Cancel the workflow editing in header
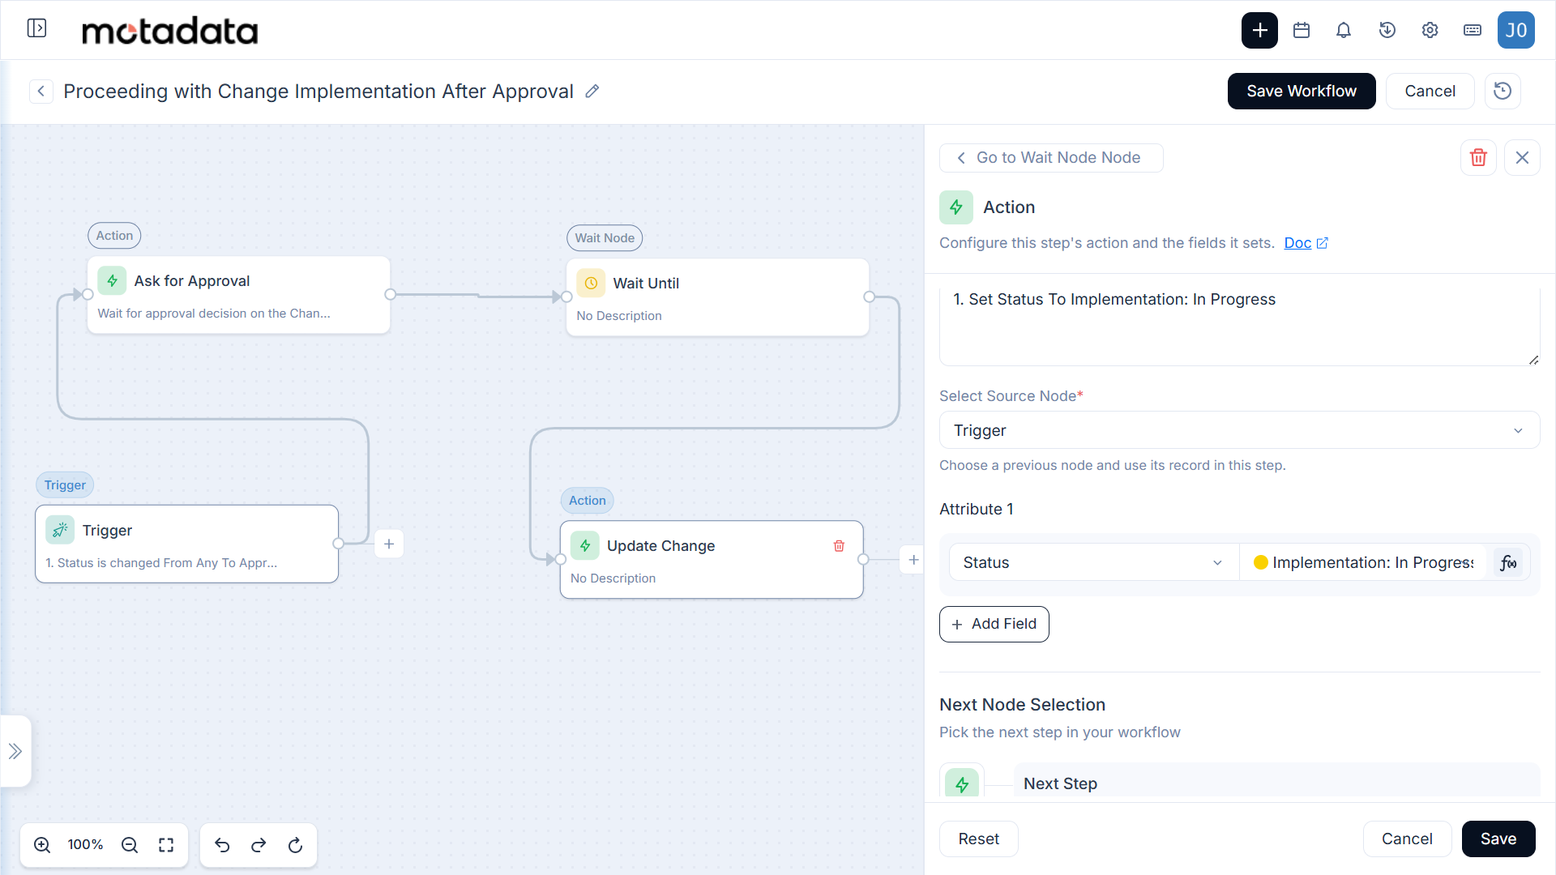This screenshot has width=1556, height=875. point(1430,91)
